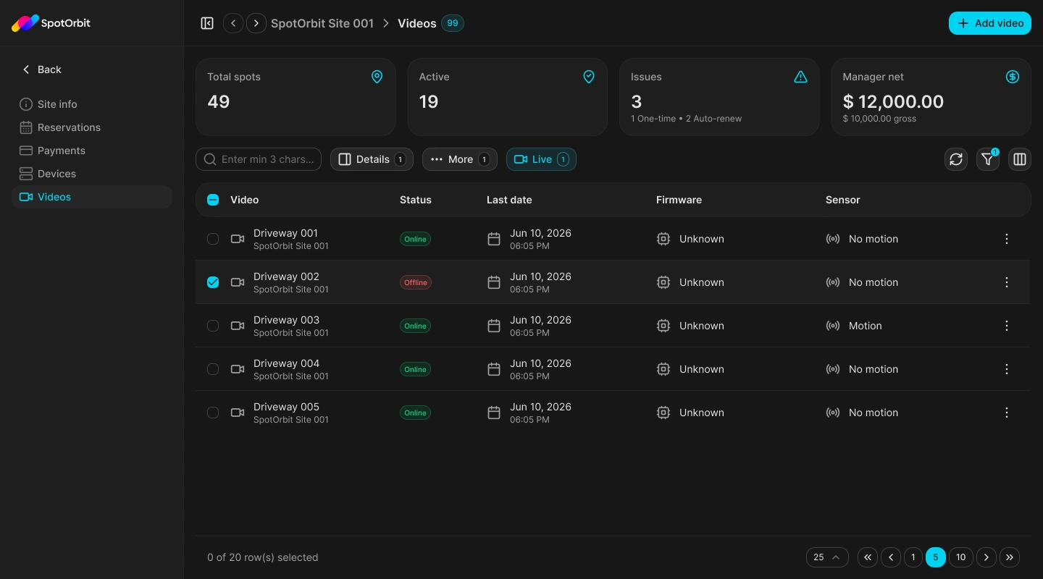Jump to the last page
The height and width of the screenshot is (579, 1043).
tap(1010, 557)
